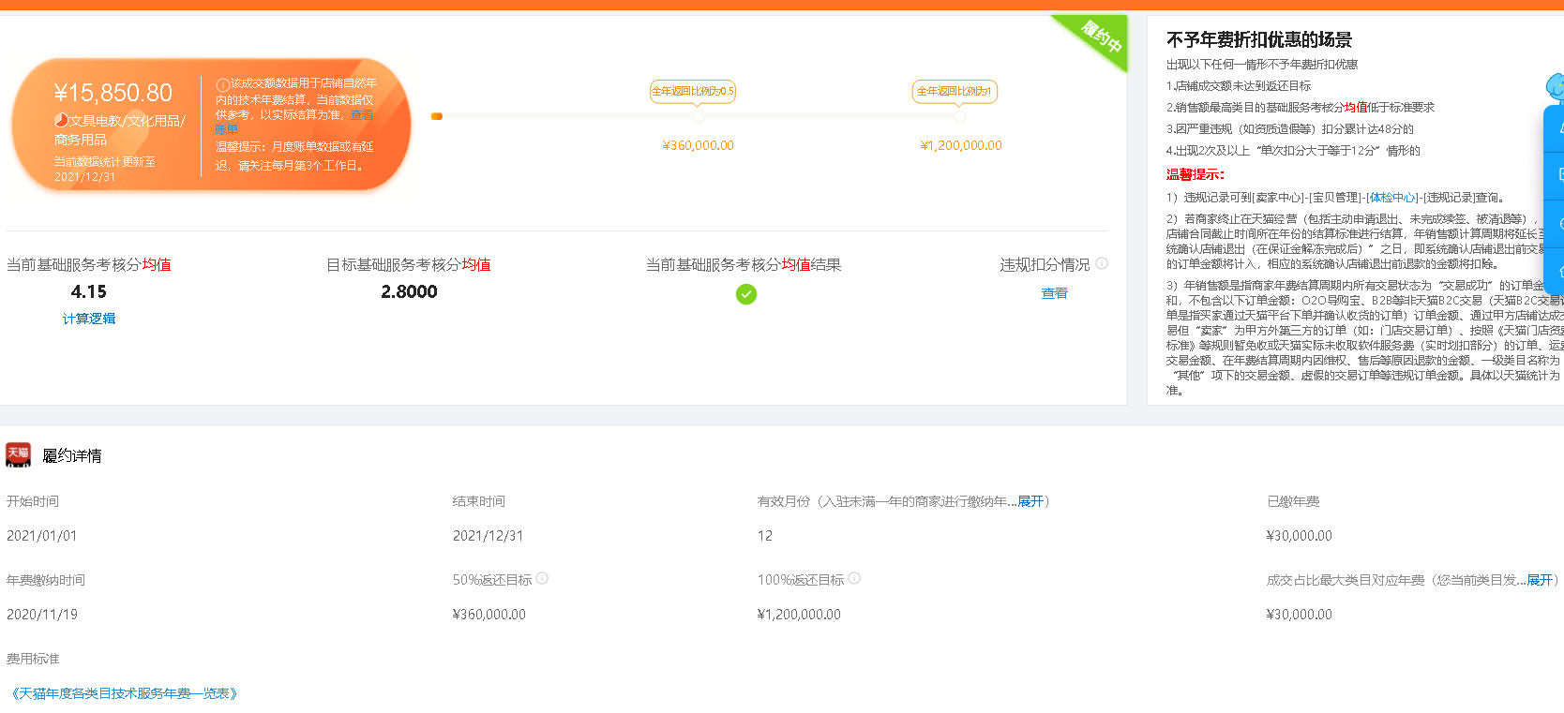
Task: Click the 当前基础服务考核分均值结果 label
Action: coord(744,265)
